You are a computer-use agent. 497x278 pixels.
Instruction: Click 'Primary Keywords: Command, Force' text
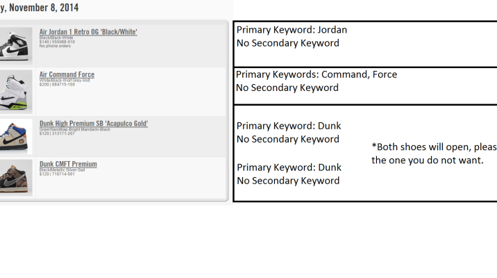pos(317,74)
